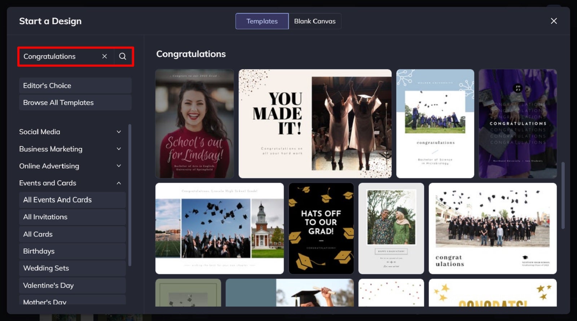Screen dimensions: 577x321
Task: Choose the HATS OFF TO OUR GRAD template
Action: tap(321, 228)
